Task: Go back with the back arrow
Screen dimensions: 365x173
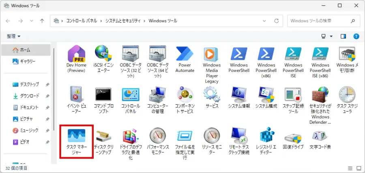Action: click(8, 21)
